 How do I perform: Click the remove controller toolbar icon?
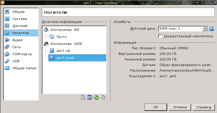(x=90, y=97)
